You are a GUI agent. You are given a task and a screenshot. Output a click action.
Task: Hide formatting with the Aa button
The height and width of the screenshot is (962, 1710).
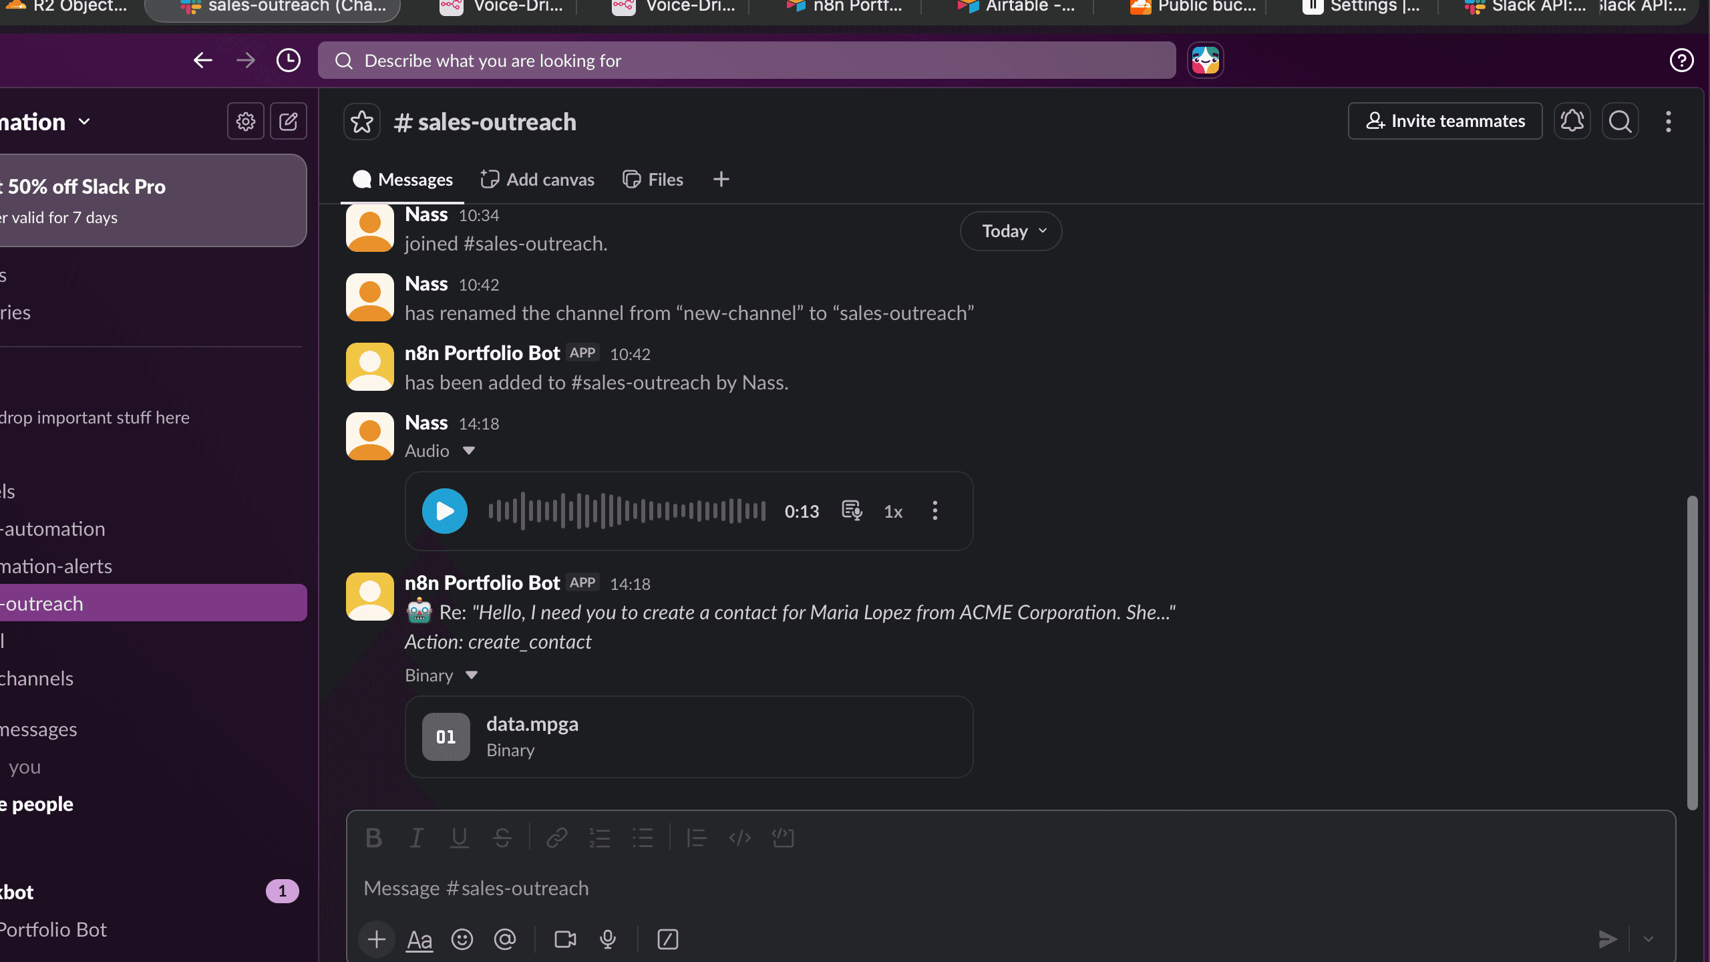419,939
